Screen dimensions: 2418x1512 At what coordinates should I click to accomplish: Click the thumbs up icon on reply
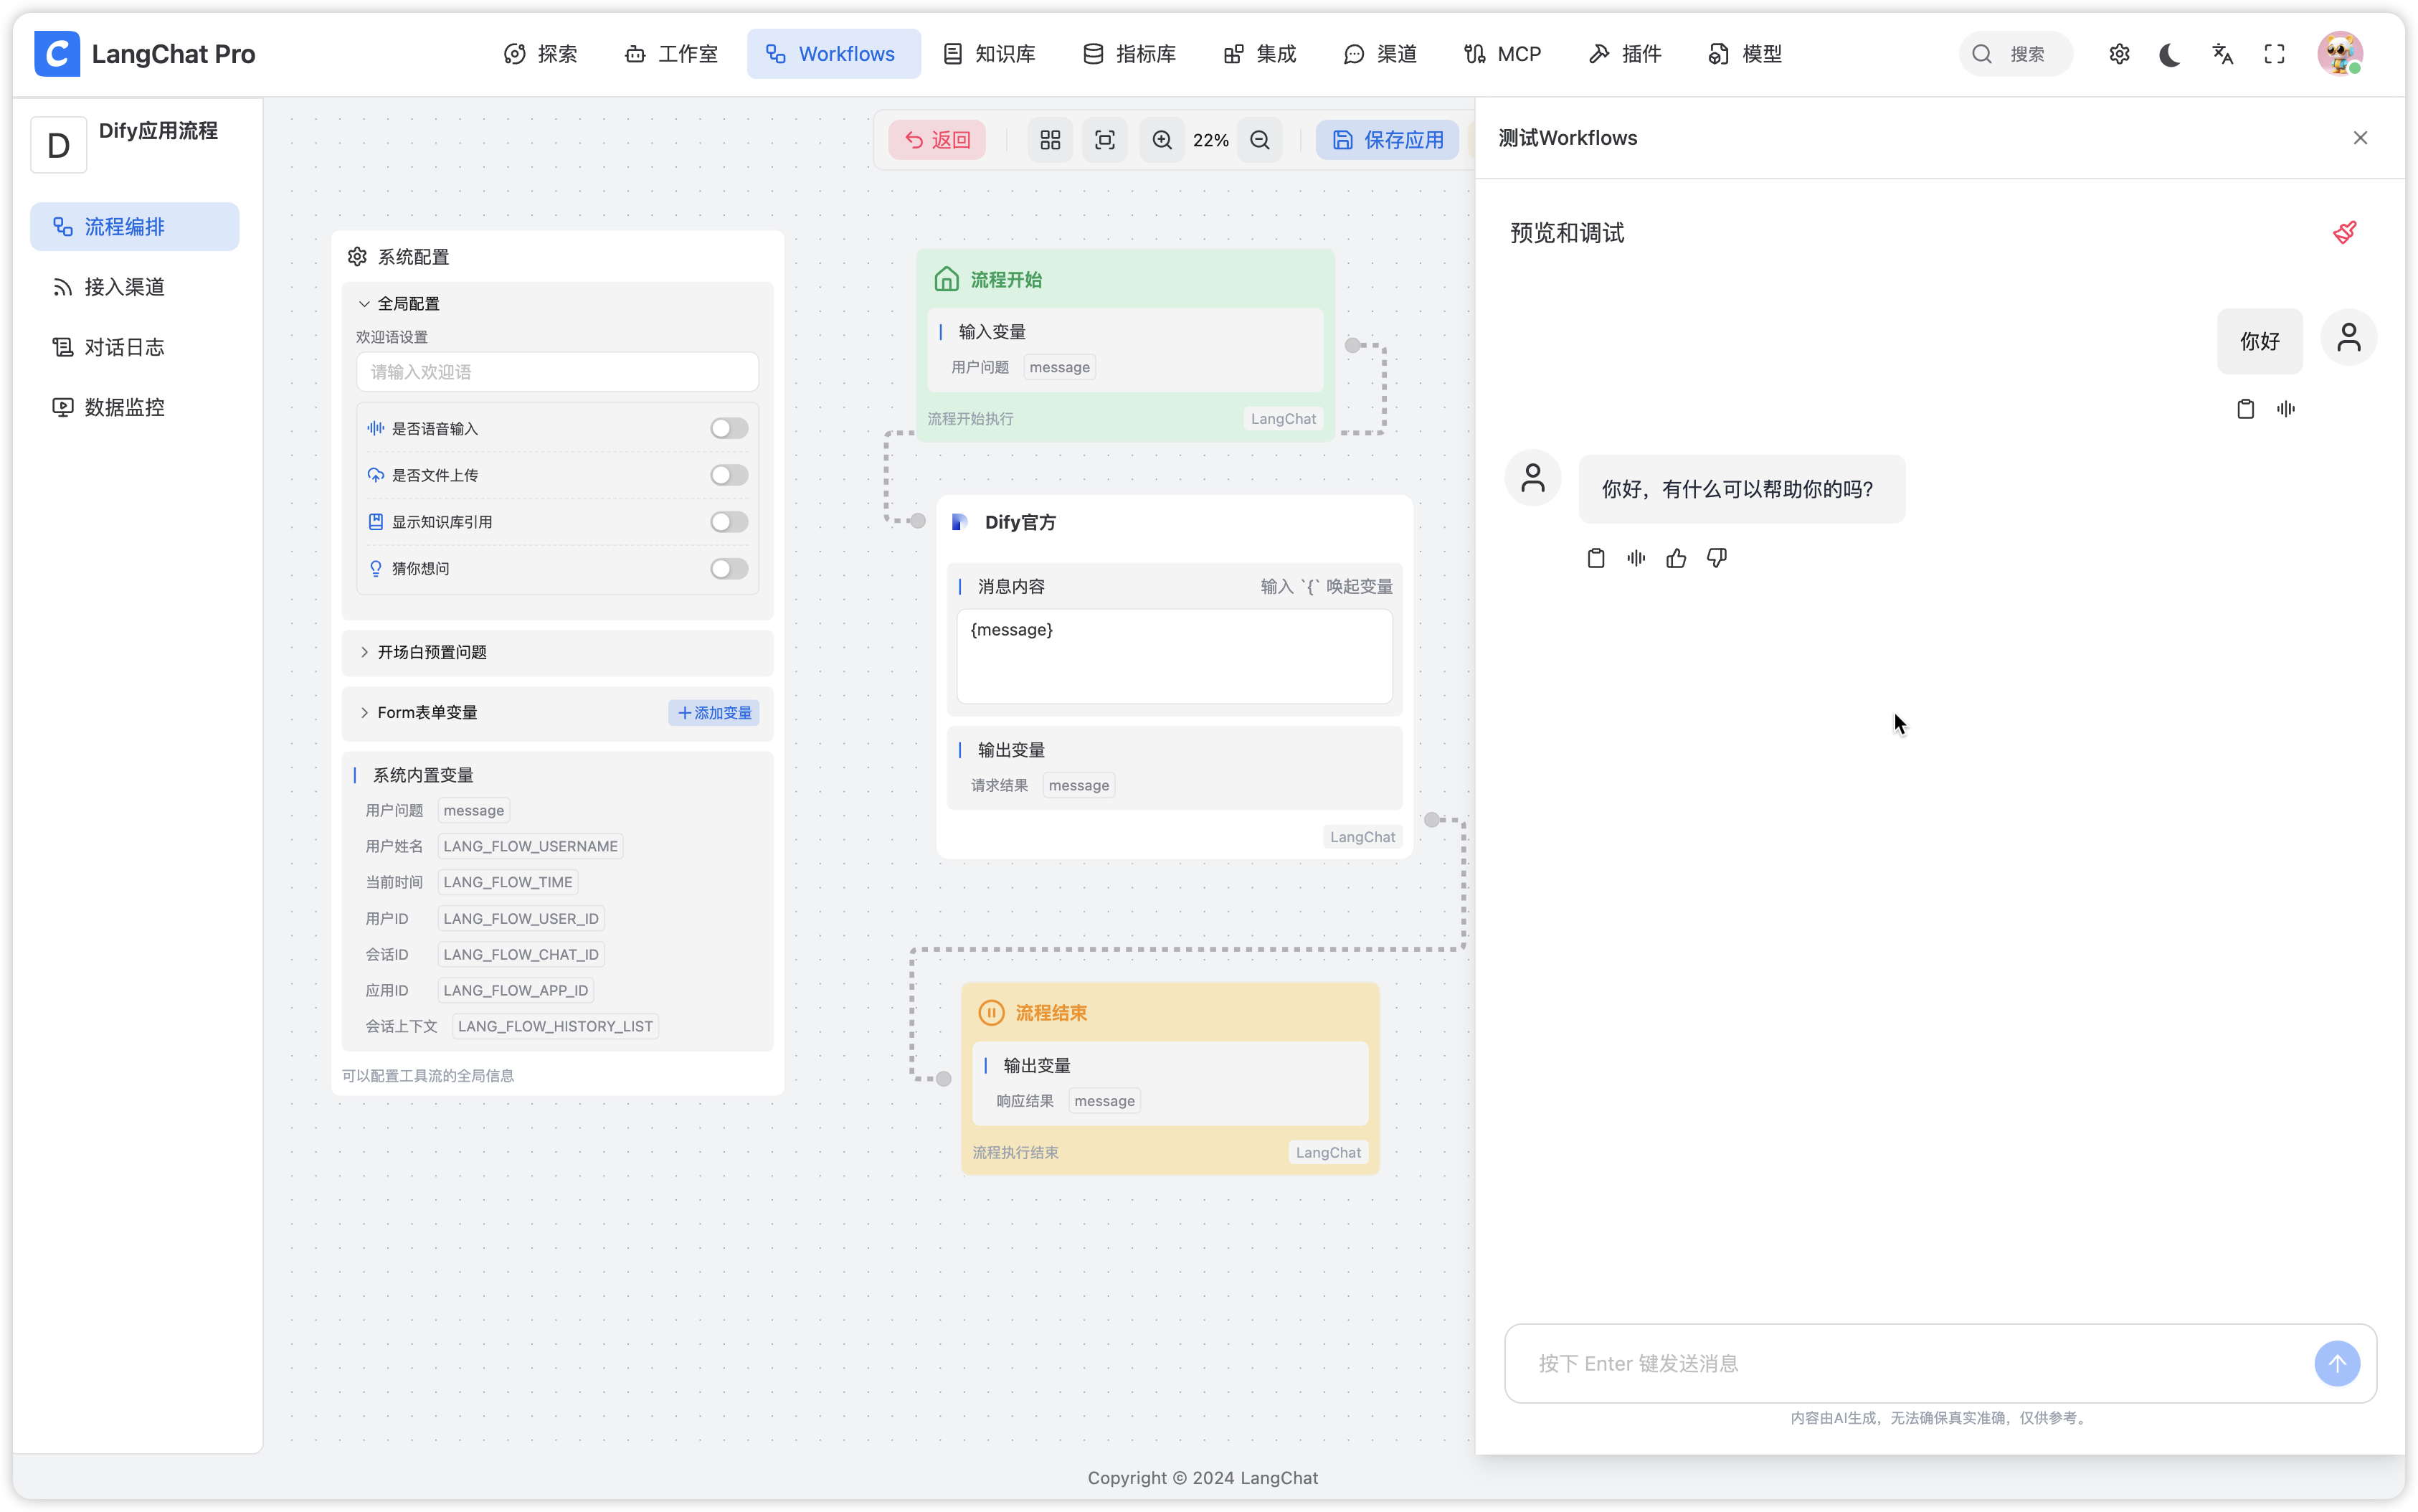[x=1677, y=558]
